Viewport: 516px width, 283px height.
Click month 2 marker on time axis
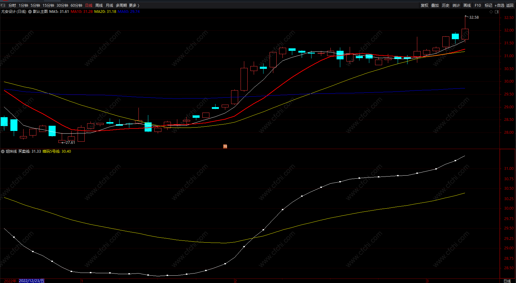point(236,281)
